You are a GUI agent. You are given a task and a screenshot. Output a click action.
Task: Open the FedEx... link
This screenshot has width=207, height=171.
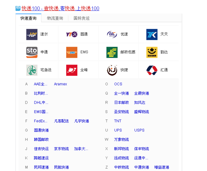point(40,121)
